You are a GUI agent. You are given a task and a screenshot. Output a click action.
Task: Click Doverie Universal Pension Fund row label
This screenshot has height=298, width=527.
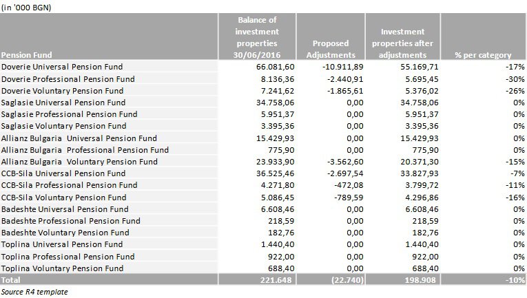point(62,67)
